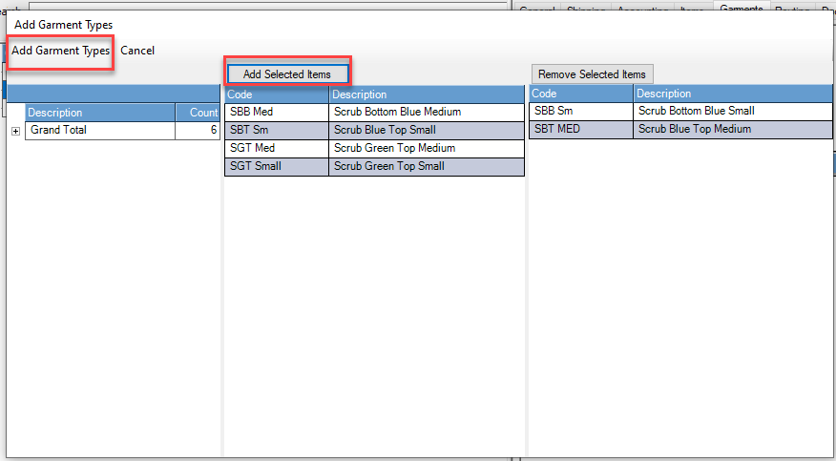Click Cancel in the dialog toolbar
Image resolution: width=836 pixels, height=461 pixels.
[137, 51]
